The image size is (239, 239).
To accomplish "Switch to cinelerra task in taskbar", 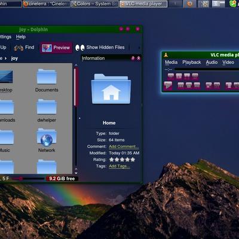I will coord(47,4).
